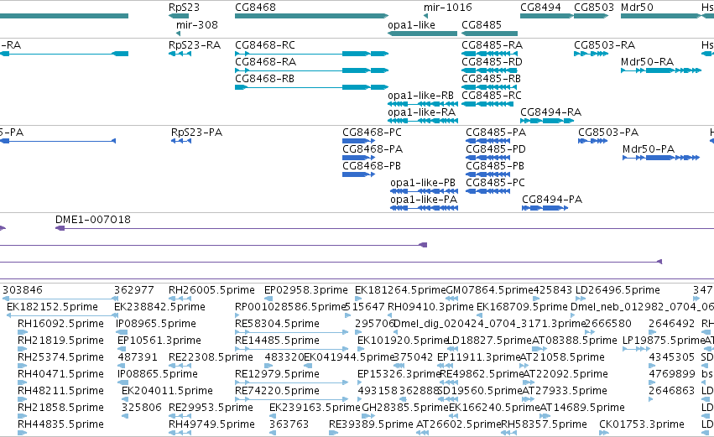Click transcript CG8485-RA
The height and width of the screenshot is (437, 714).
[492, 45]
